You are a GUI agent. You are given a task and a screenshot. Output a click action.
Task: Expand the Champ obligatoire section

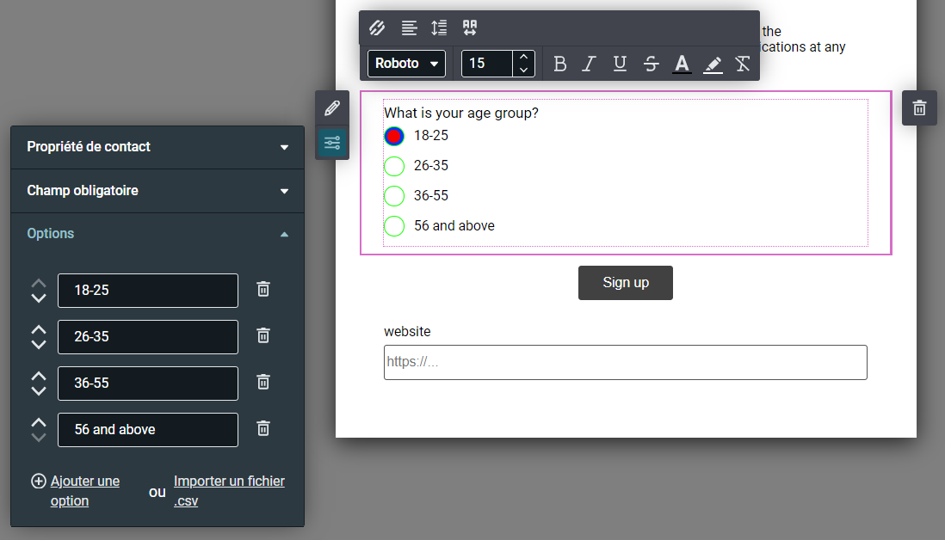tap(157, 191)
